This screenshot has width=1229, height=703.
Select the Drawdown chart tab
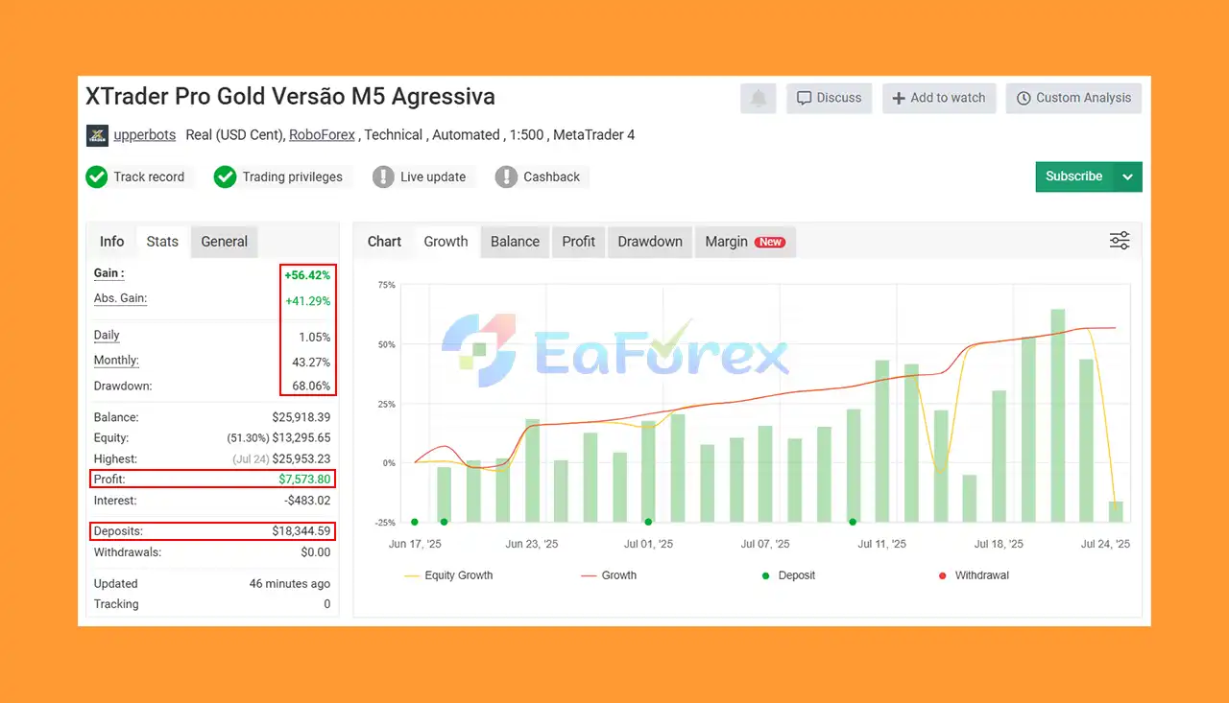coord(650,242)
